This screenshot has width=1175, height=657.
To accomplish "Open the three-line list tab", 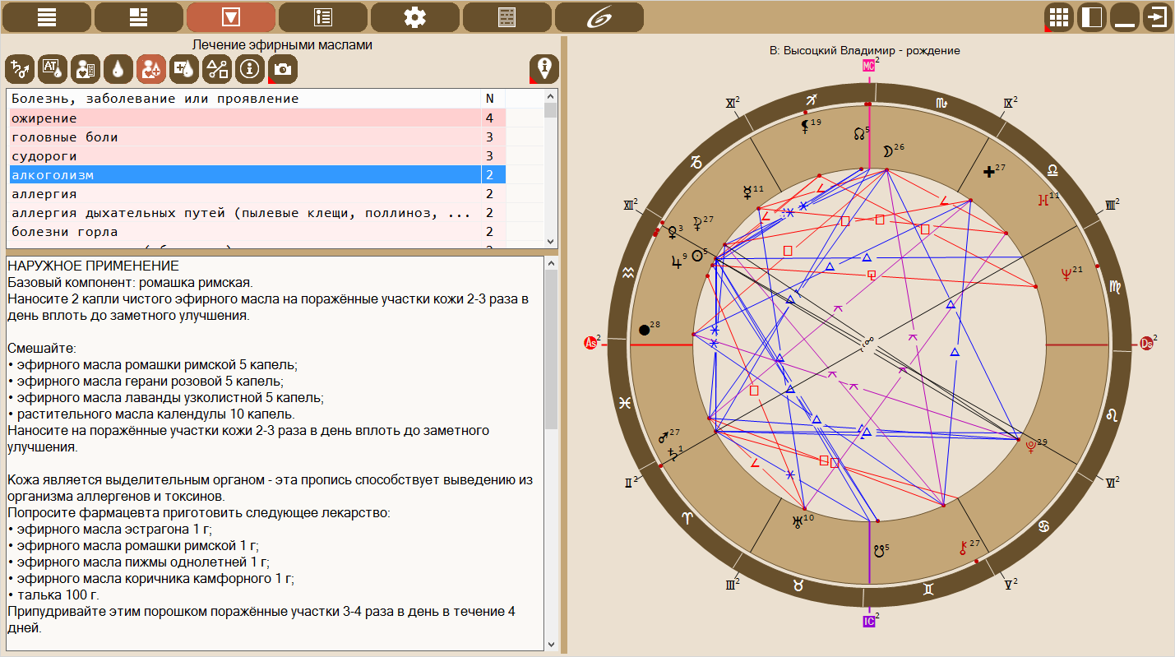I will [x=47, y=17].
